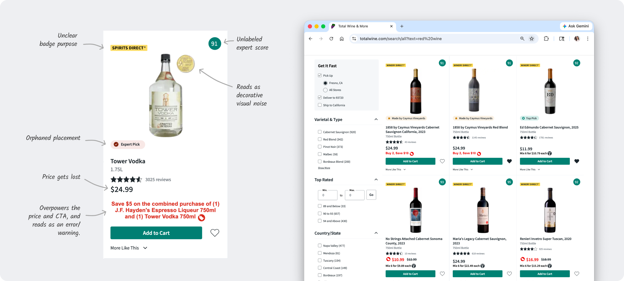This screenshot has width=624, height=281.
Task: Select the All Stores radio button
Action: tap(325, 90)
